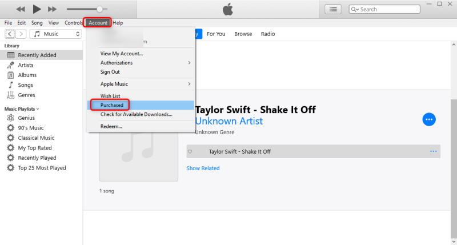457x245 pixels.
Task: Click the Unknown Artist link
Action: [229, 121]
